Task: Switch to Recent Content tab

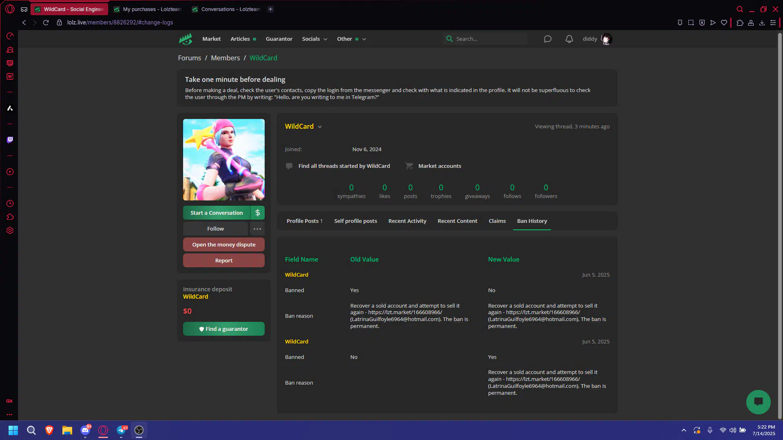Action: (458, 221)
